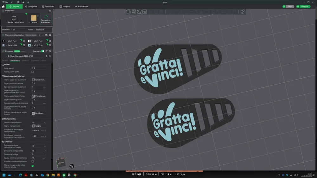The width and height of the screenshot is (317, 178).
Task: Open the Pattern riempimento solido interno Rettilineo dropdown
Action: click(39, 113)
